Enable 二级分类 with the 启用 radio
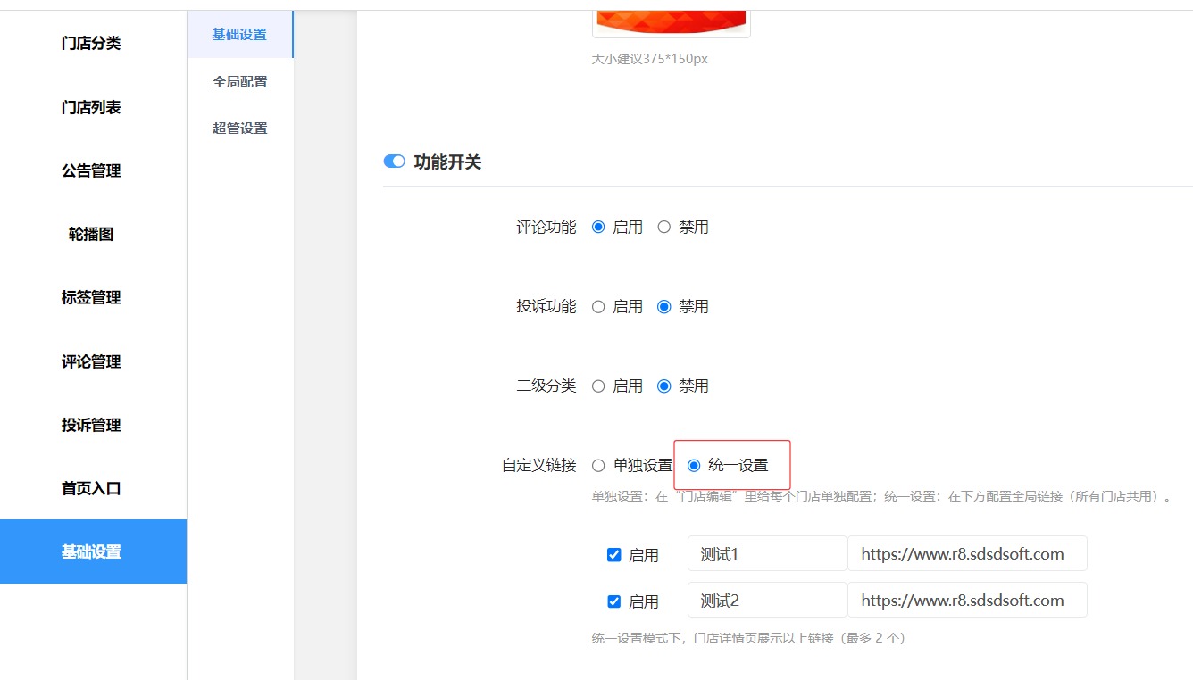The height and width of the screenshot is (680, 1193). (x=598, y=386)
